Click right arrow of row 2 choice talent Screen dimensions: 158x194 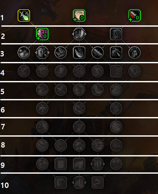[x=85, y=34]
